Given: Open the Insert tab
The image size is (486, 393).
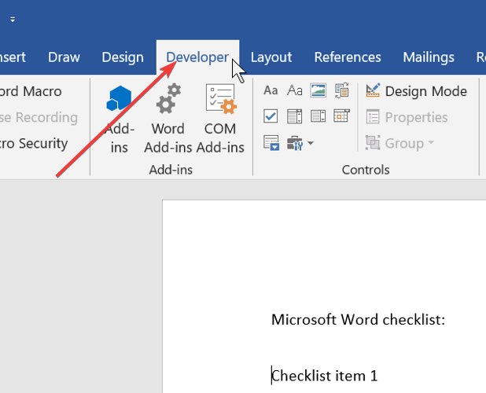Looking at the screenshot, I should click(x=13, y=57).
